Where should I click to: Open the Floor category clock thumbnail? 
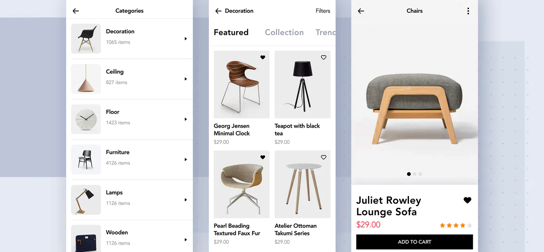click(x=86, y=119)
